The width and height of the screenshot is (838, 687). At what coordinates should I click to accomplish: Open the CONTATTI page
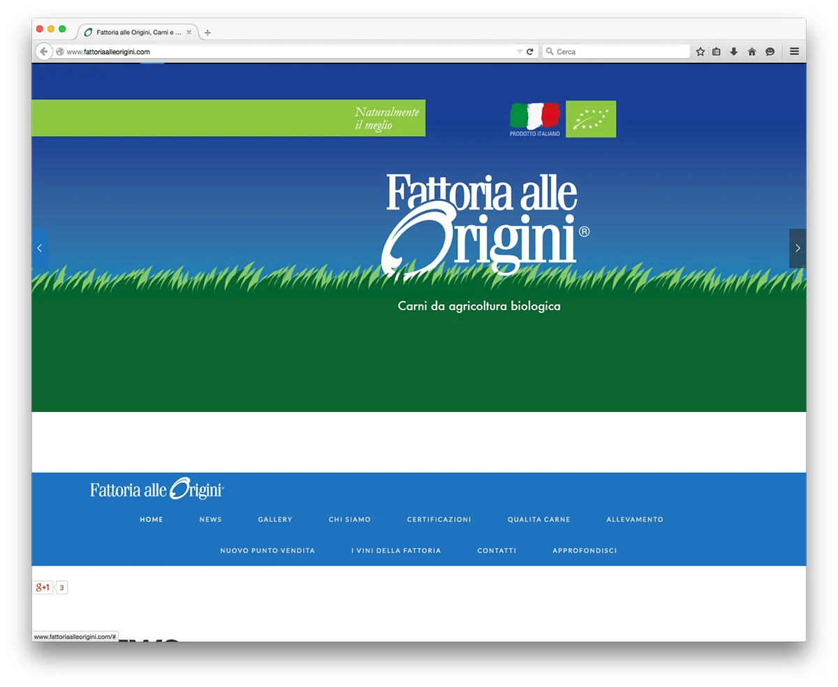497,551
